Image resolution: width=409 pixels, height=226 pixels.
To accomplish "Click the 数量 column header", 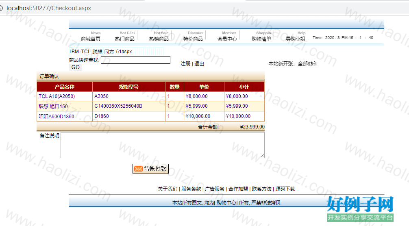I will point(174,87).
